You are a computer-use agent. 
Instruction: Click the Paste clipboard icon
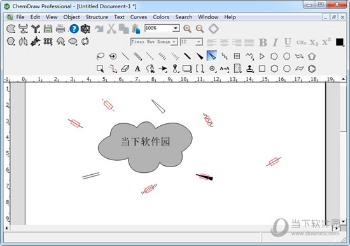tap(136, 29)
